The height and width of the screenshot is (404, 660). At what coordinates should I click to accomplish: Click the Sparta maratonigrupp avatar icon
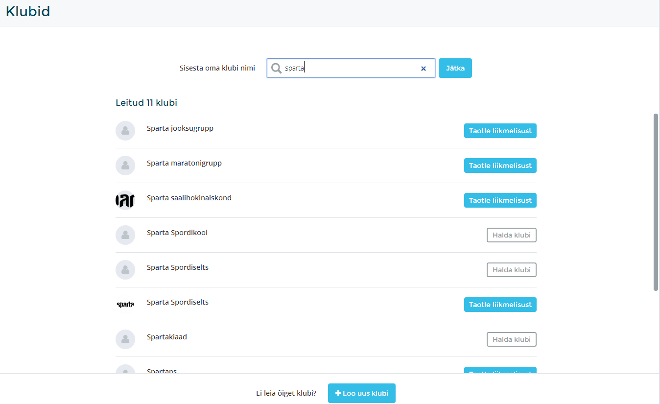(125, 166)
